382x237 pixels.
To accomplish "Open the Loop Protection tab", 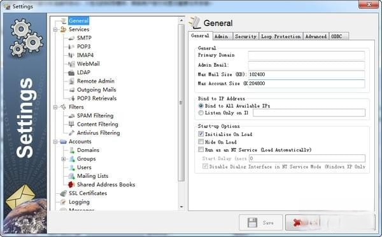I will click(281, 36).
